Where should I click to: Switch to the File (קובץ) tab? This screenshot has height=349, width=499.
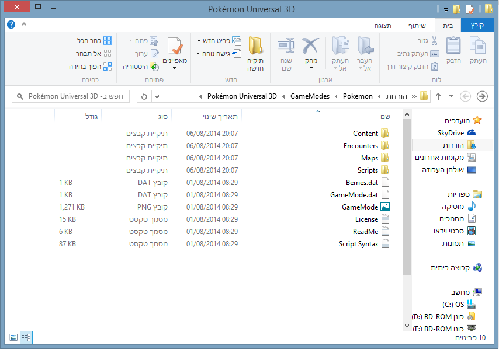[477, 26]
